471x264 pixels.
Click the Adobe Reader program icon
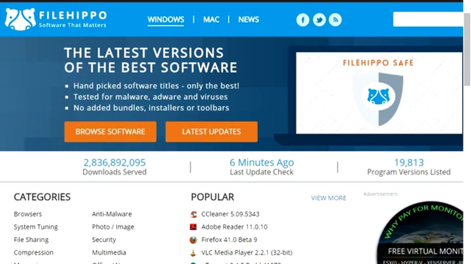tap(194, 227)
